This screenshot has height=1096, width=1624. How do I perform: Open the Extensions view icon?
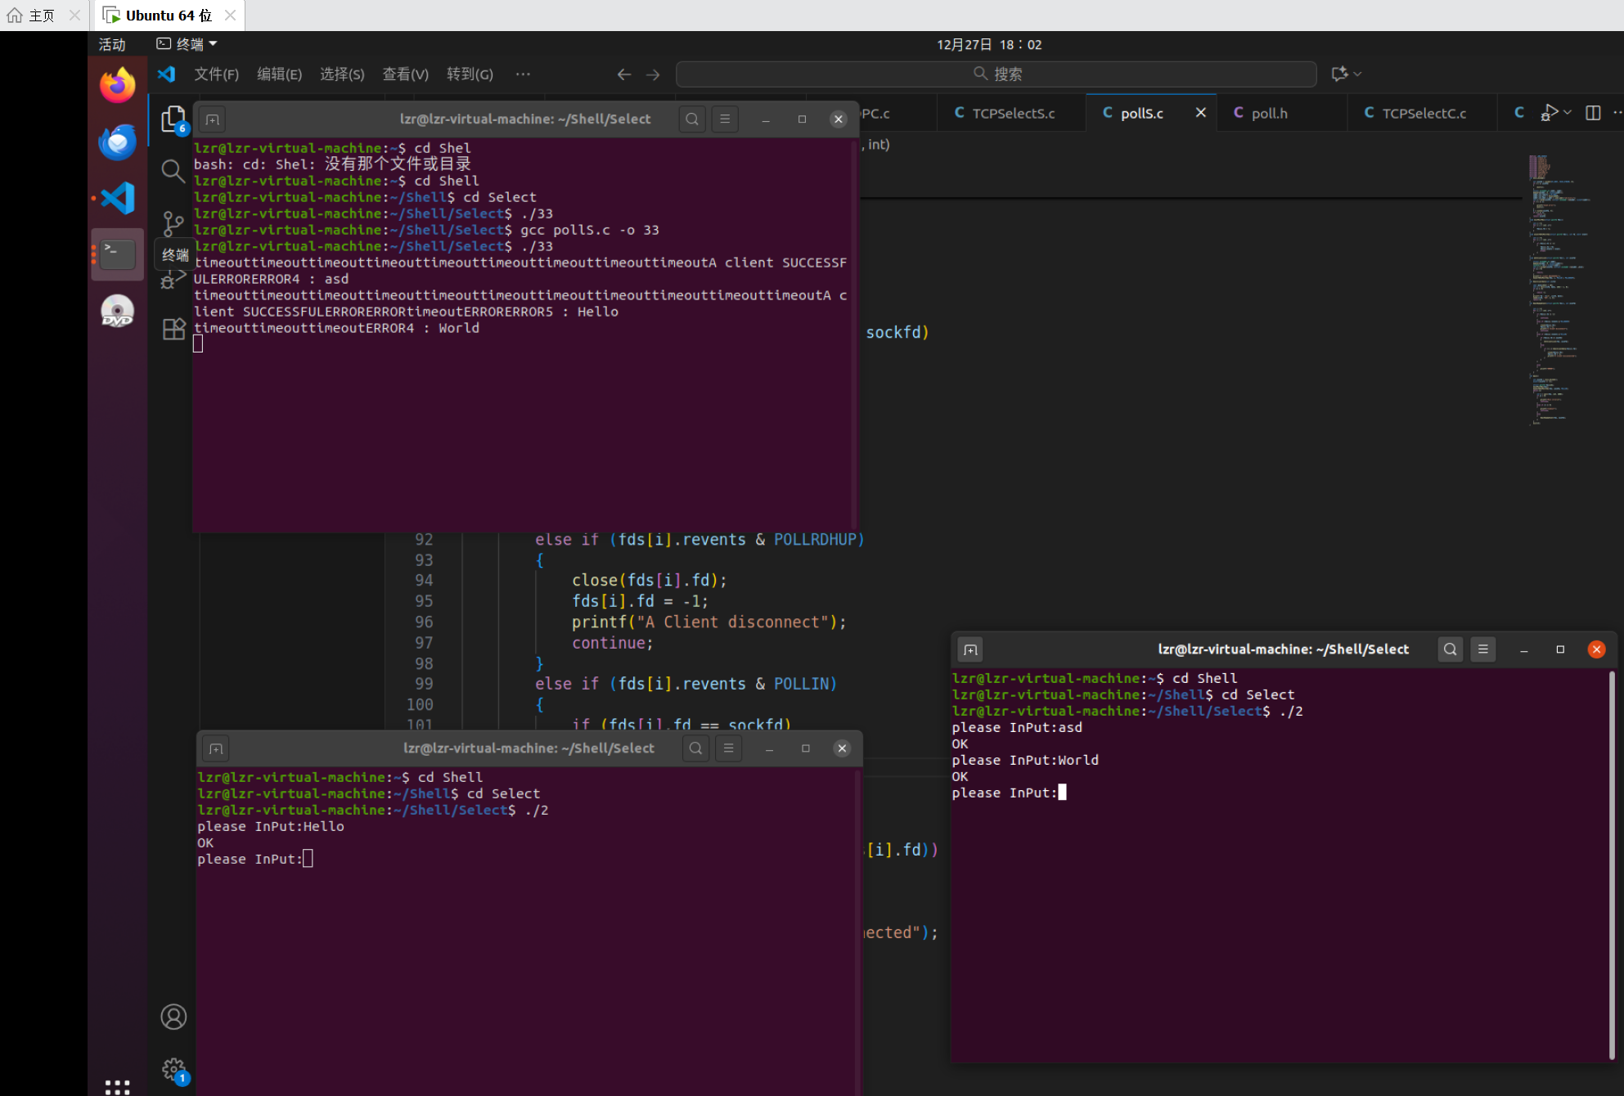[173, 329]
